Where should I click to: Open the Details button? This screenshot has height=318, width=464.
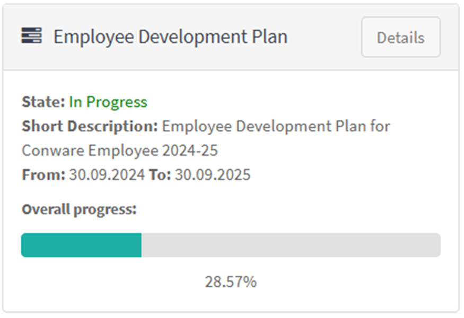(x=400, y=37)
